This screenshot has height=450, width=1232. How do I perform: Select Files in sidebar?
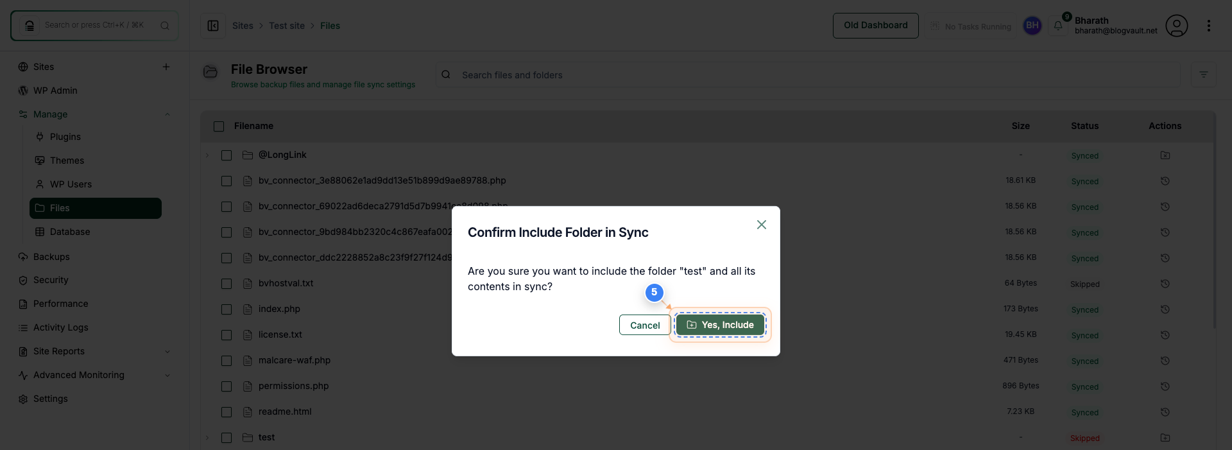pyautogui.click(x=96, y=208)
